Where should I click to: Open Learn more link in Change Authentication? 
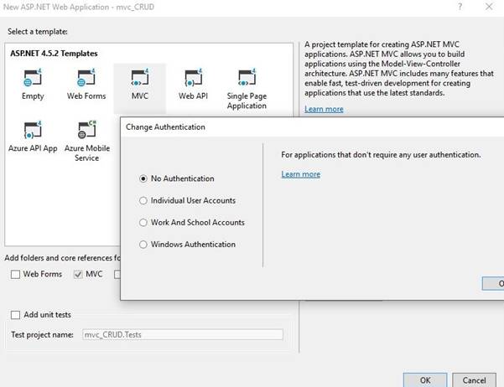300,174
